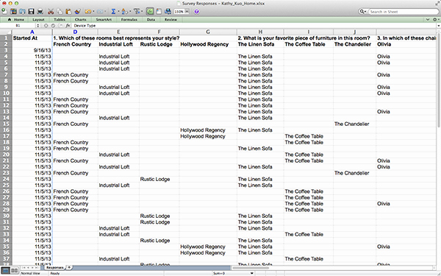This screenshot has height=276, width=441.
Task: Print the sheet using printer icon
Action: click(40, 12)
